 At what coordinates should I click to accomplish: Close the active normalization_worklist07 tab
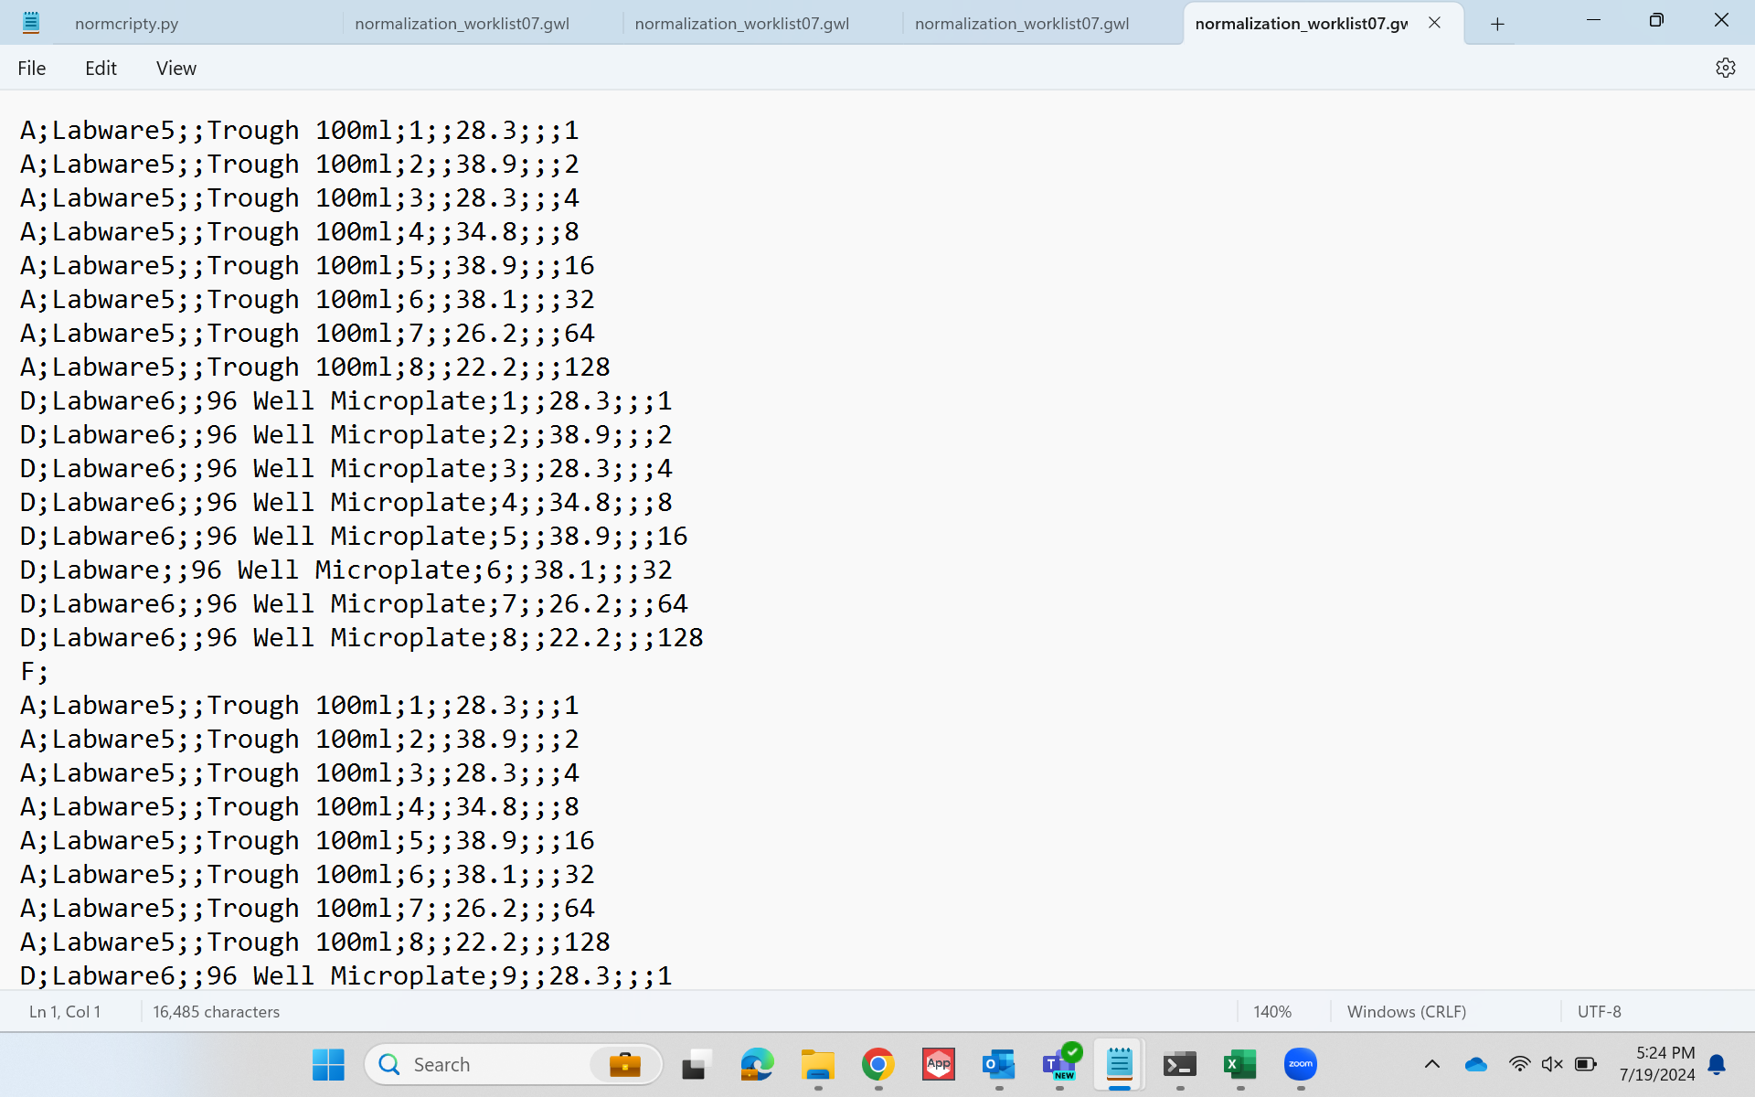click(x=1434, y=23)
